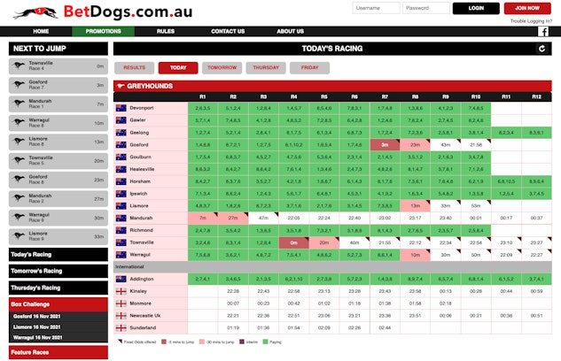Click the BetDogs greyhound logo
The image size is (561, 361).
[35, 13]
